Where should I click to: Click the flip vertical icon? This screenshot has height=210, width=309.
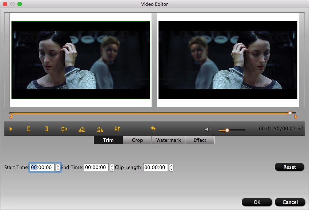coord(100,129)
